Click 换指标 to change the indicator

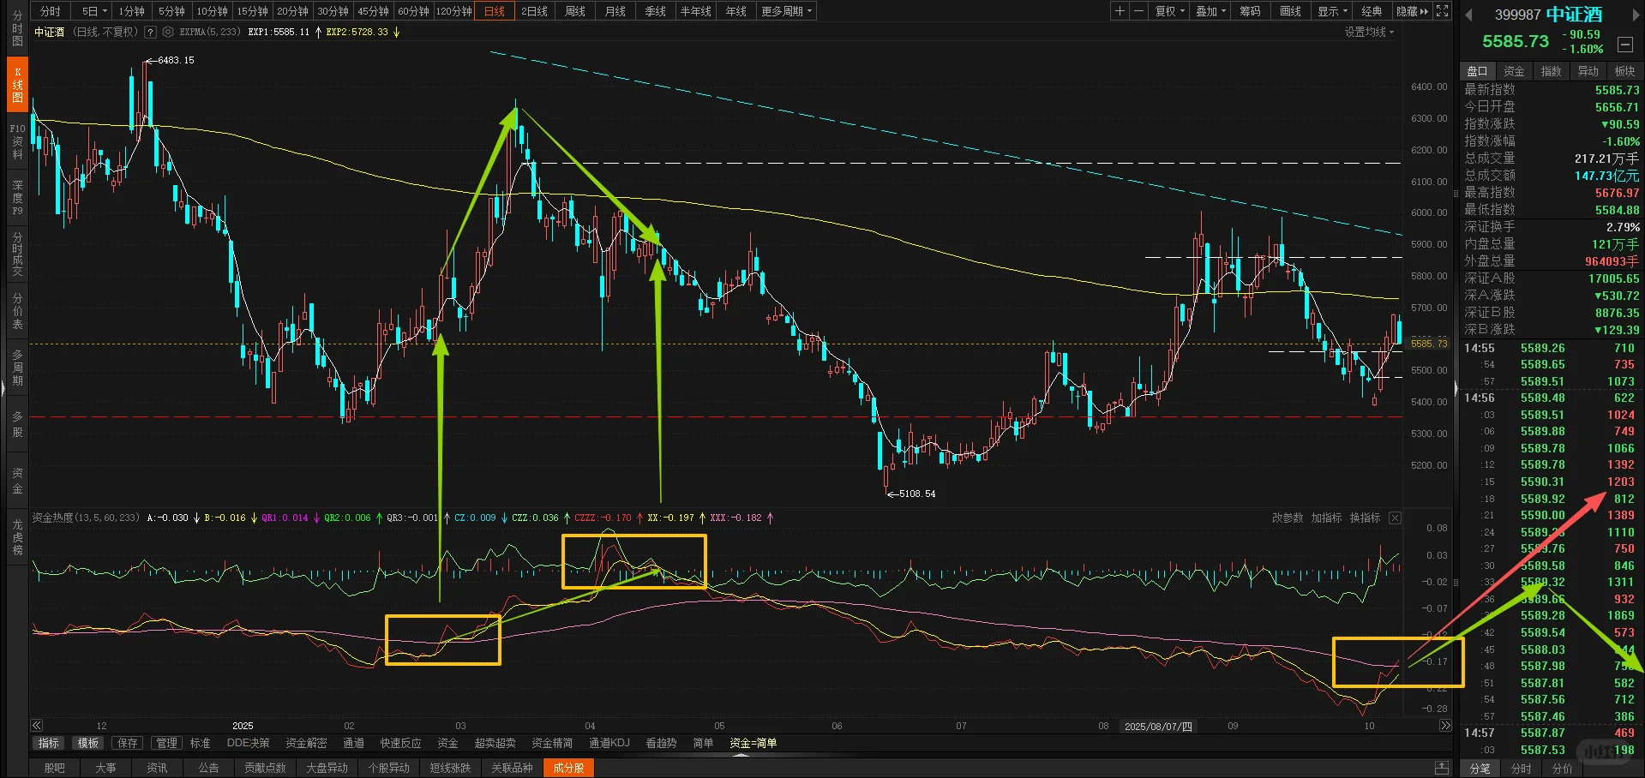pos(1365,518)
